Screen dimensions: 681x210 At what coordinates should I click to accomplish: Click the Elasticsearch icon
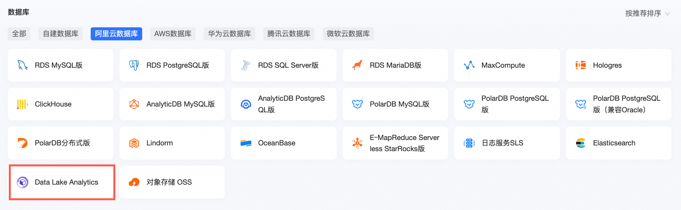point(581,143)
